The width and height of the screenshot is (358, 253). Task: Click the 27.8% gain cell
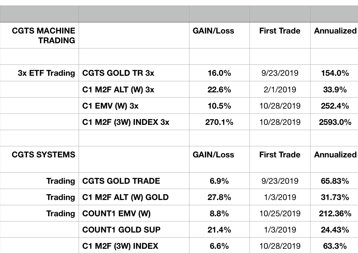click(x=219, y=197)
